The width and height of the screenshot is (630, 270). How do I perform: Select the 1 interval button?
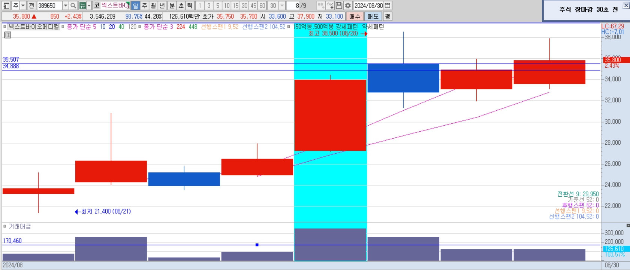[x=200, y=6]
